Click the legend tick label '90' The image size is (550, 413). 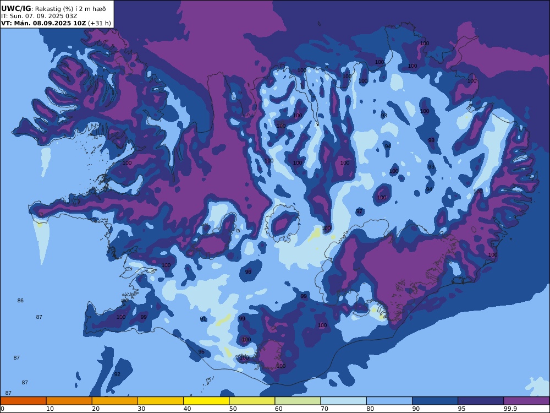[x=416, y=409]
